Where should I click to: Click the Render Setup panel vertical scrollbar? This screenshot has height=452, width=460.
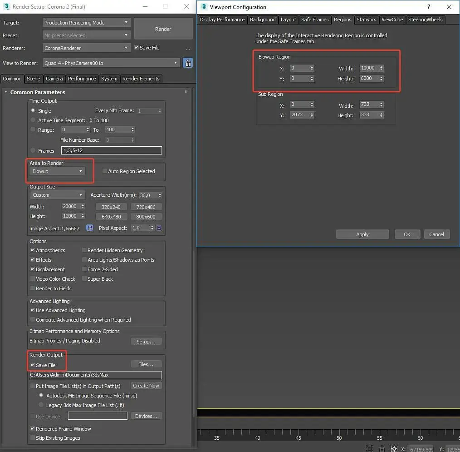click(x=193, y=253)
